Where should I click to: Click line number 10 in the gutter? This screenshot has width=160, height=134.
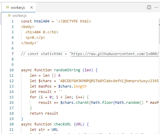[11, 70]
